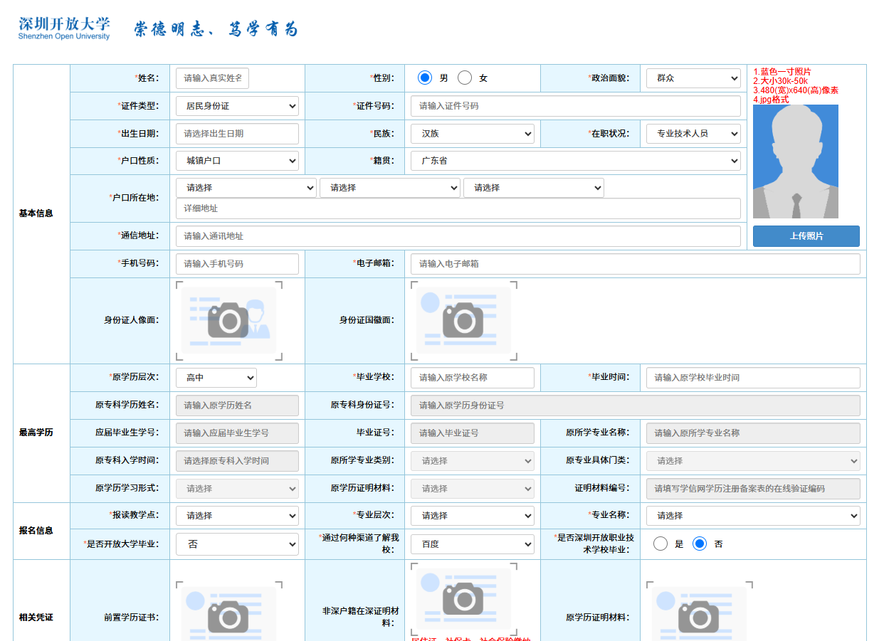Click the non-Shenzhen residency proof upload icon

tap(463, 598)
